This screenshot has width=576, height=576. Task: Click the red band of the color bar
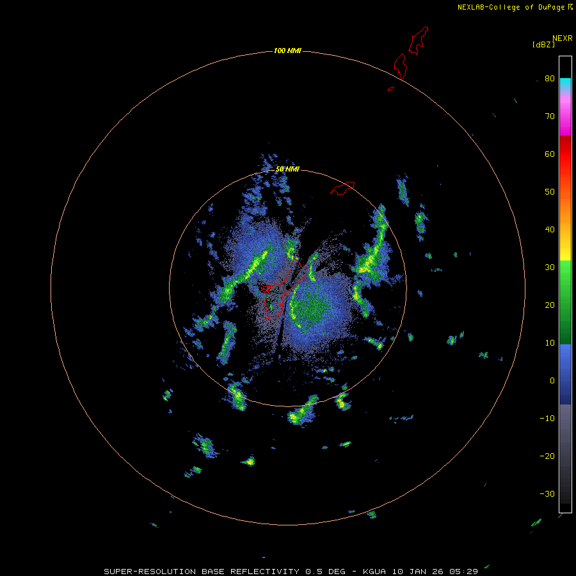coord(565,154)
